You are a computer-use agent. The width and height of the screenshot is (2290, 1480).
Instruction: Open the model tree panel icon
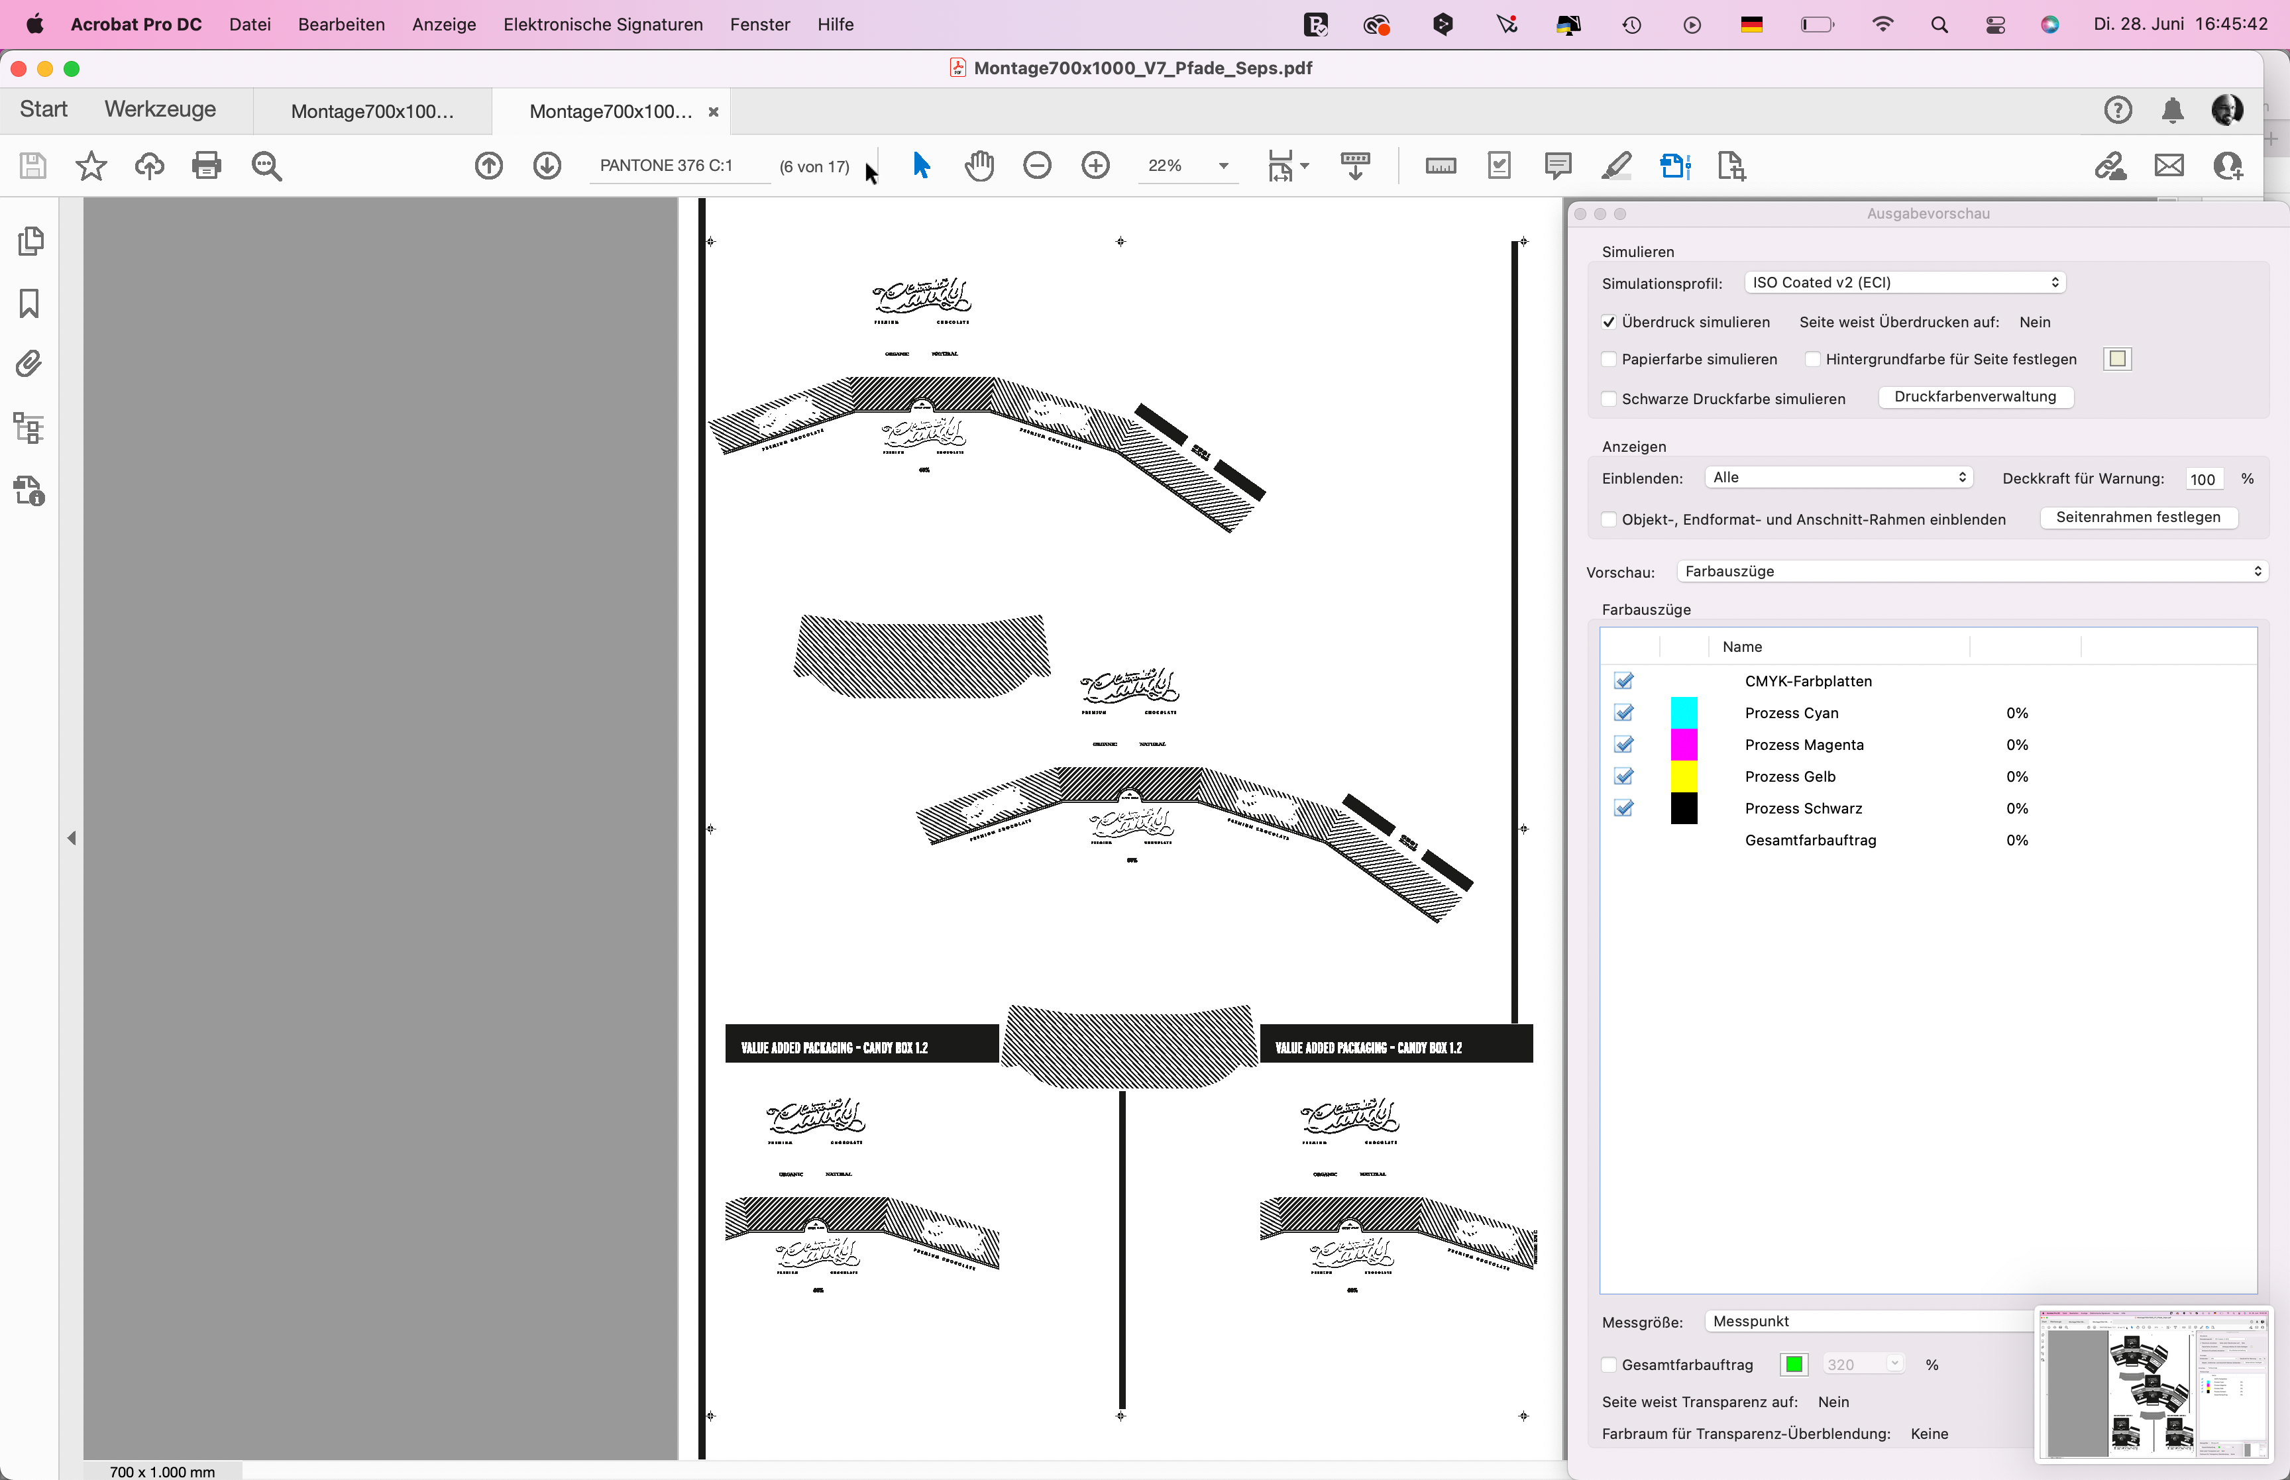[29, 428]
